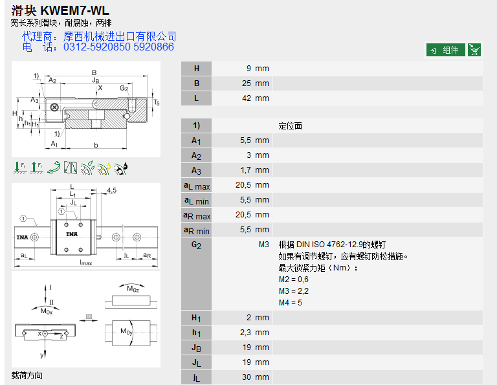497x385 pixels.
Task: Click the upward radial load Fr icon
Action: 37,167
